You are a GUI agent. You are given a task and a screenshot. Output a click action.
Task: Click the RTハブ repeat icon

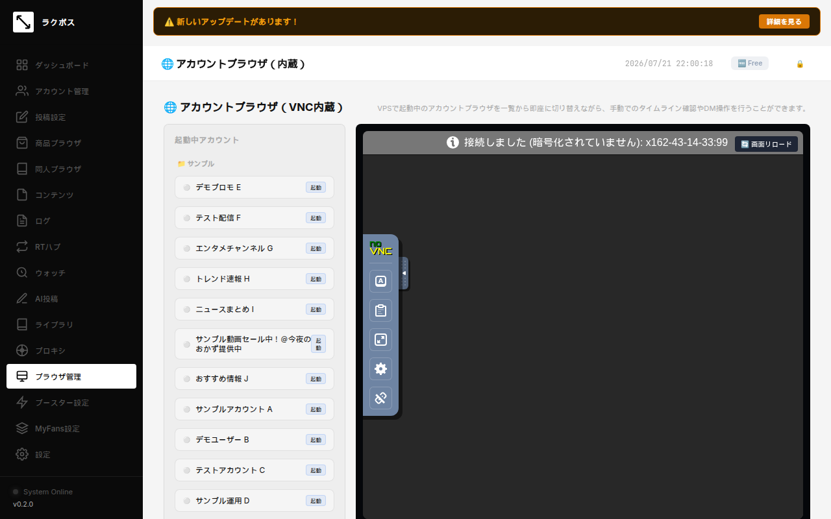coord(22,247)
